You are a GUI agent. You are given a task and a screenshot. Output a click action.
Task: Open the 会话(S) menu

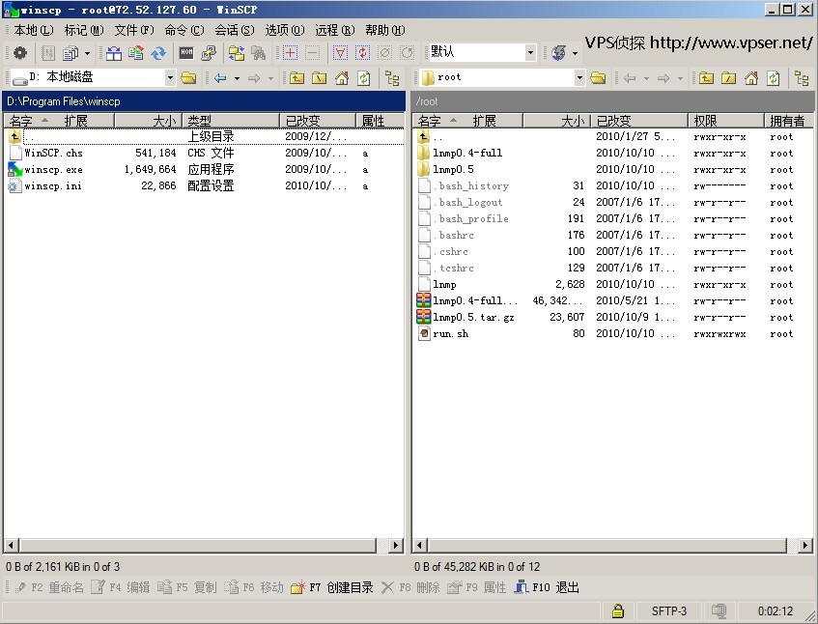tap(234, 30)
